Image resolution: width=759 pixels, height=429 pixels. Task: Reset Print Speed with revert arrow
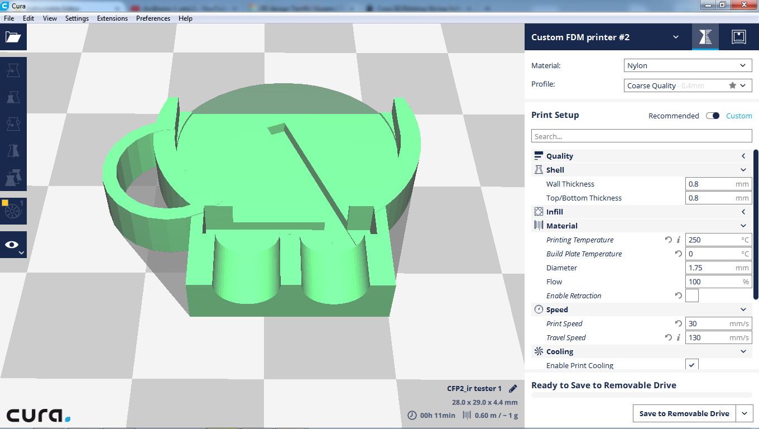(679, 323)
